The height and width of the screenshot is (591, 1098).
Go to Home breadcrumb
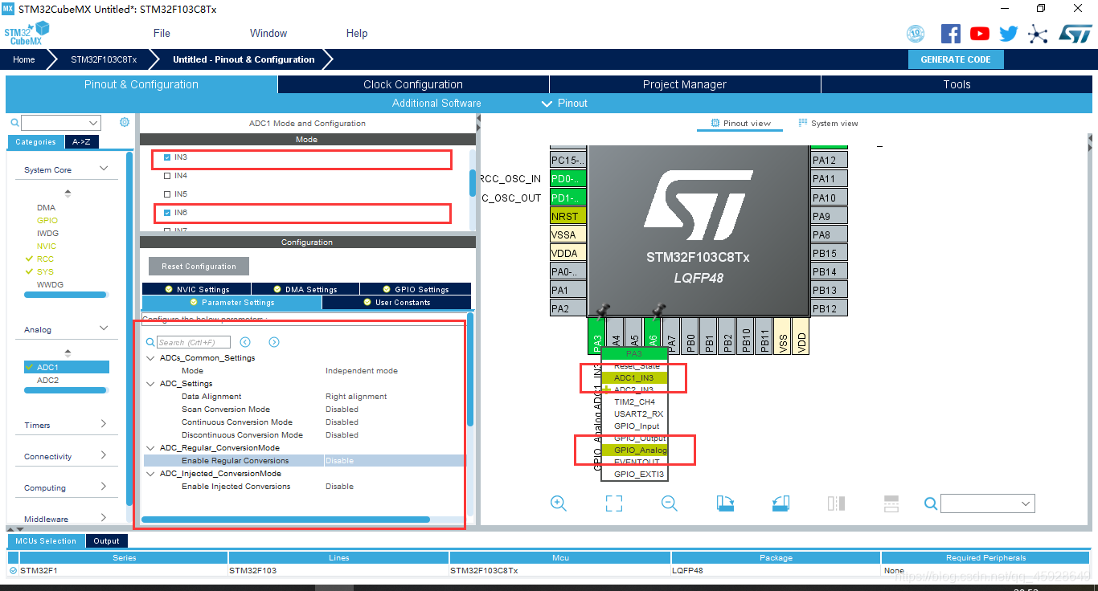tap(24, 59)
